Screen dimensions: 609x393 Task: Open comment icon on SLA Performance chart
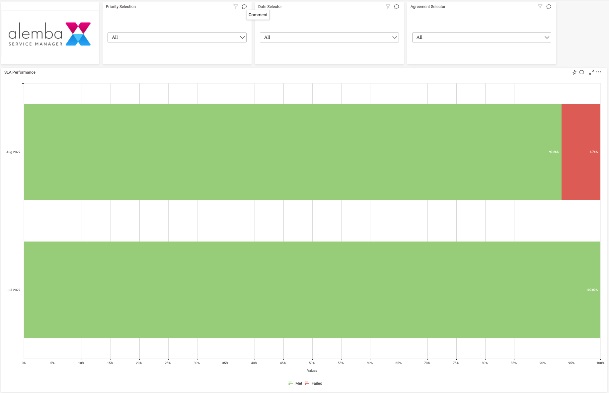tap(582, 72)
